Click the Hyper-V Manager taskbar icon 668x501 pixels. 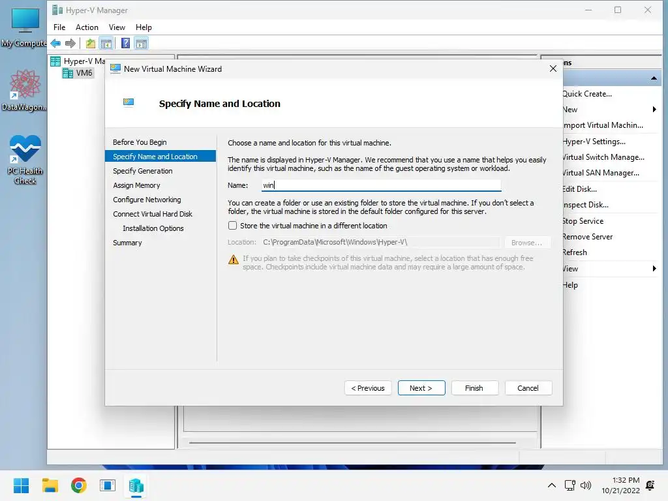(136, 485)
